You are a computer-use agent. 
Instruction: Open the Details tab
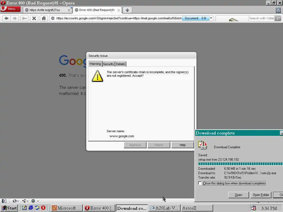point(120,64)
